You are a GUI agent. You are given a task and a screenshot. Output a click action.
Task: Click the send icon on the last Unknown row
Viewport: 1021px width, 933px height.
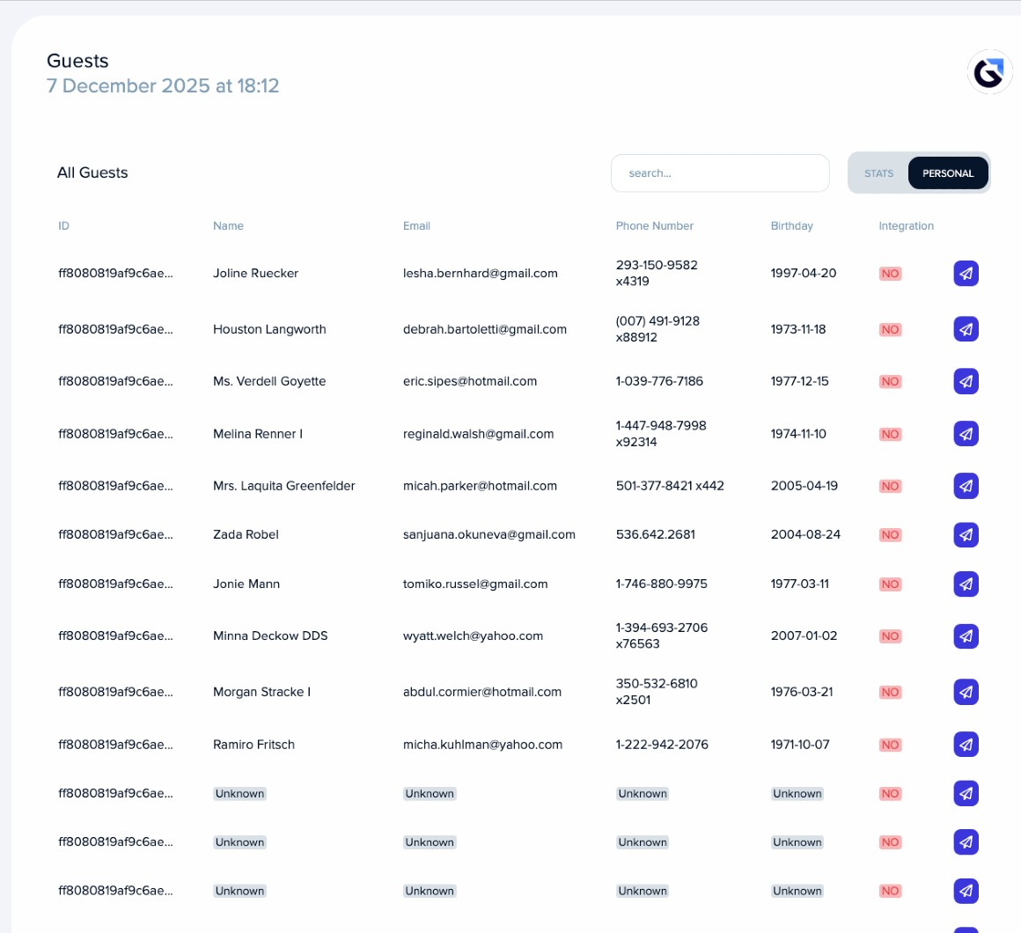pyautogui.click(x=966, y=890)
